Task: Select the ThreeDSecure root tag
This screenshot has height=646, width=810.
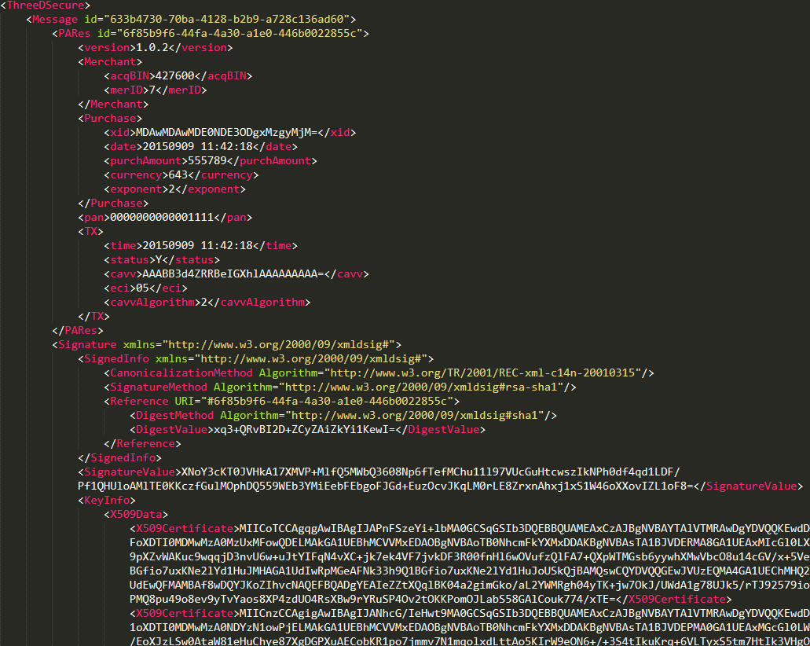Action: coord(46,6)
